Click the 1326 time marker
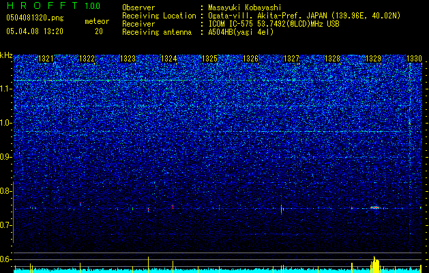The width and height of the screenshot is (429, 273). [250, 59]
